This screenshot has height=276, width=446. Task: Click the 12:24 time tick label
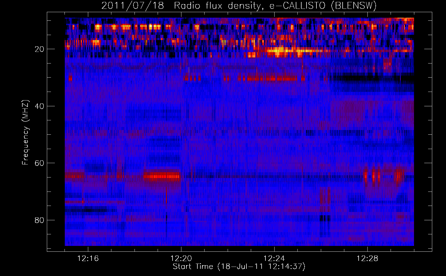tap(274, 259)
